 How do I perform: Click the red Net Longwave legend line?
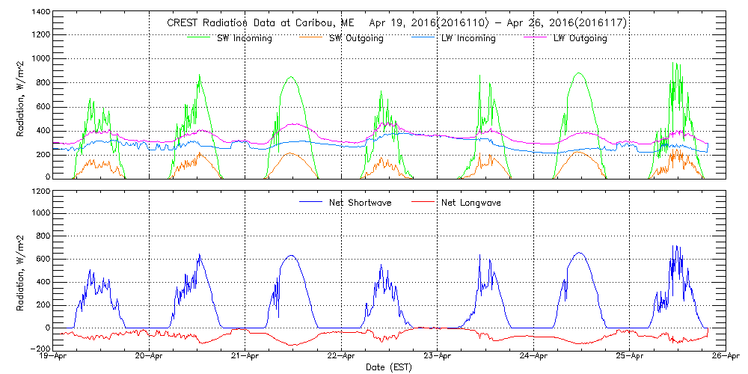pyautogui.click(x=426, y=202)
